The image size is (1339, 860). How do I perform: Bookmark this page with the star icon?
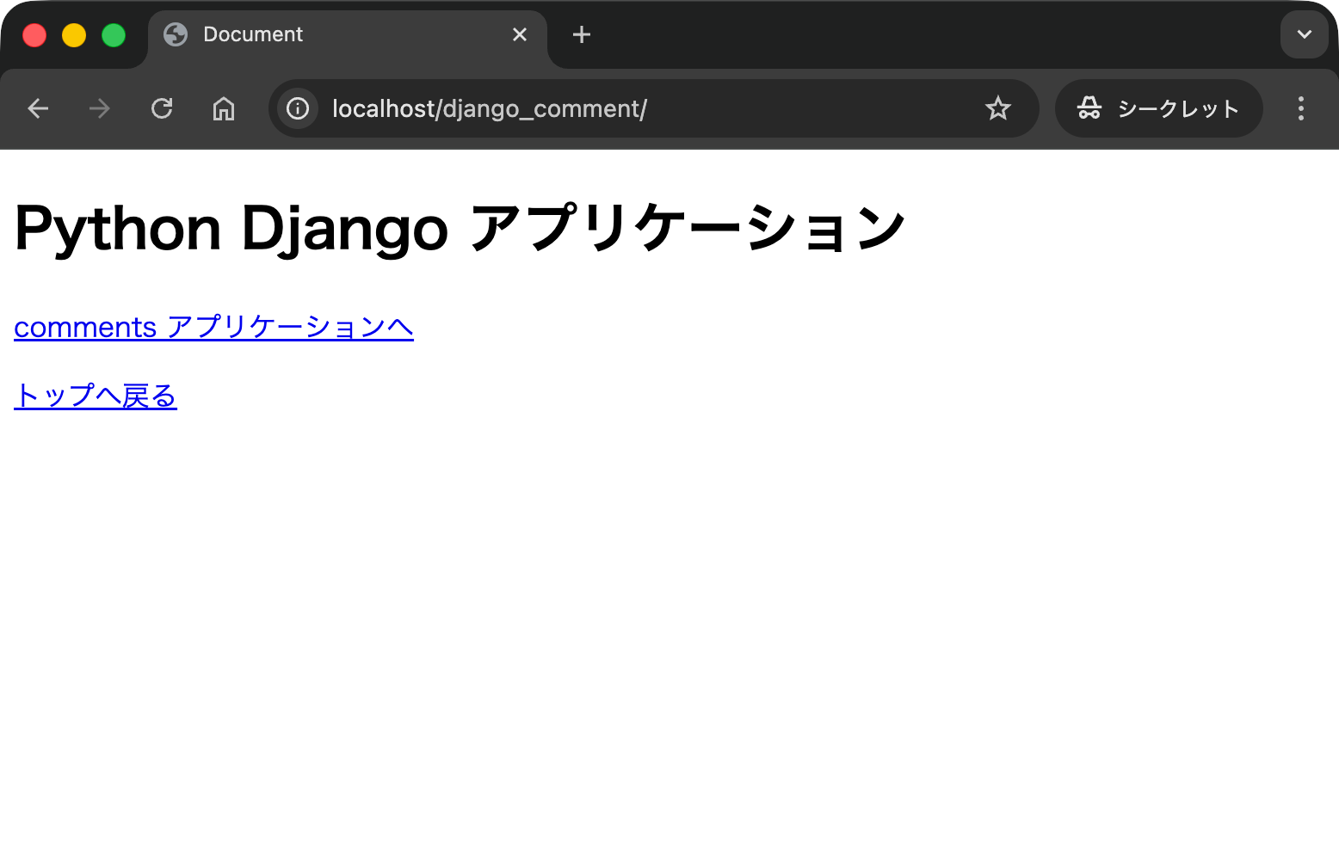(997, 108)
